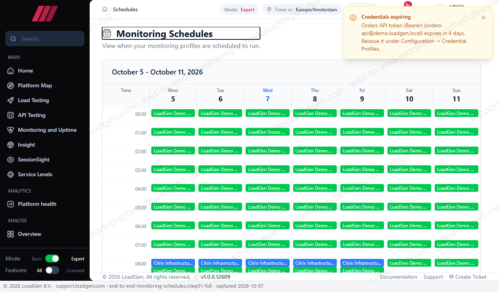Dismiss the Credentials expiring notification
Image resolution: width=499 pixels, height=292 pixels.
483,18
